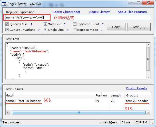This screenshot has width=156, height=127.
Task: Enable the Indented Input checkbox
Action: (75, 24)
